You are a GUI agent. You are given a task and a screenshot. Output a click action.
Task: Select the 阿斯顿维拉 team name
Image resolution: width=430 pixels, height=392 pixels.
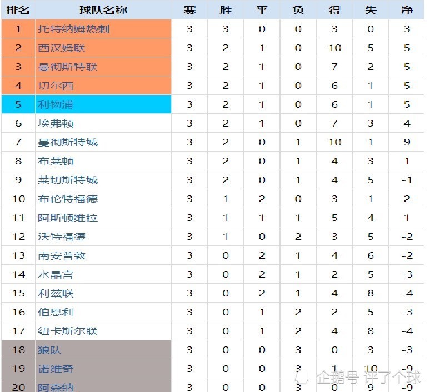pyautogui.click(x=68, y=218)
